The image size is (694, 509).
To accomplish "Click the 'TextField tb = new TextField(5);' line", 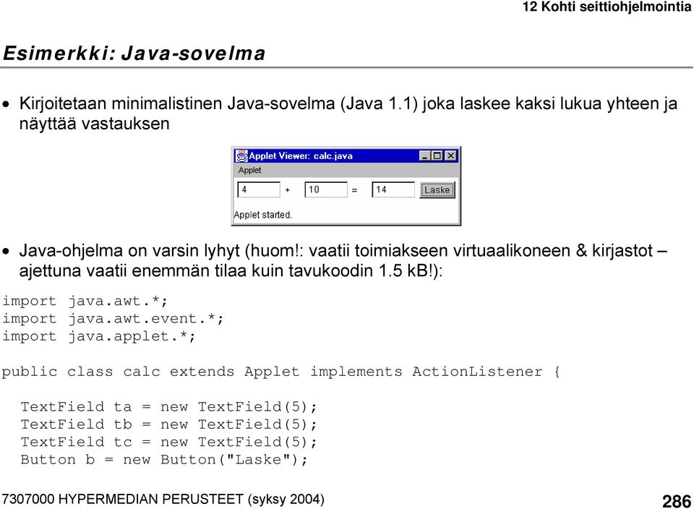I will 169,424.
